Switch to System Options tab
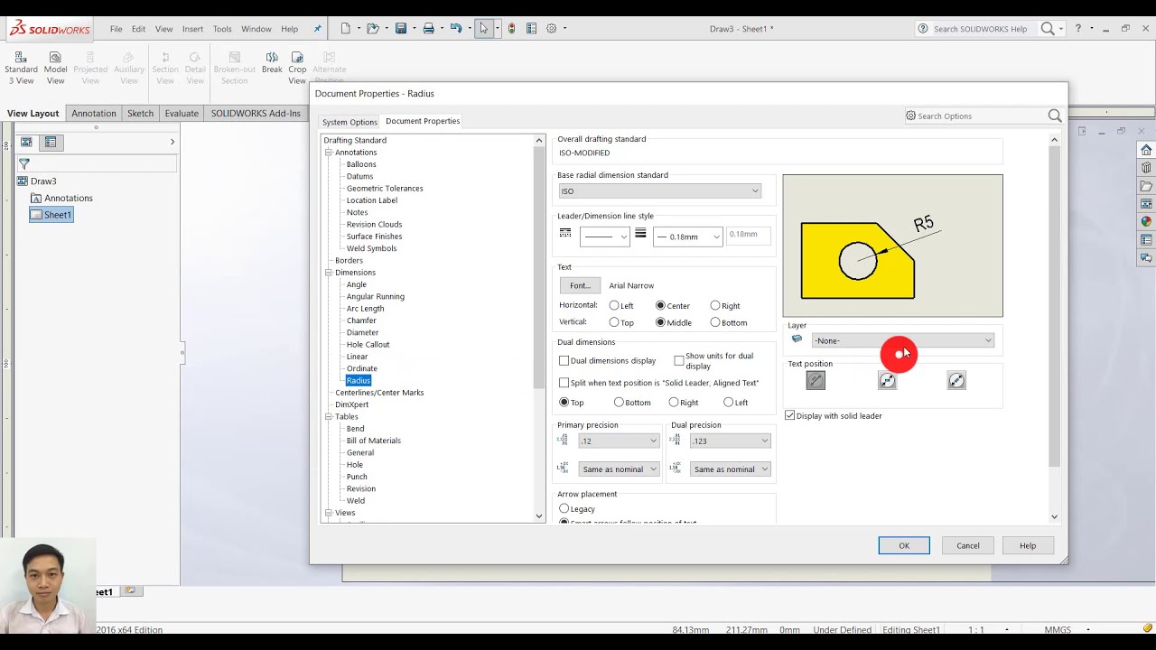The height and width of the screenshot is (650, 1156). pyautogui.click(x=350, y=122)
